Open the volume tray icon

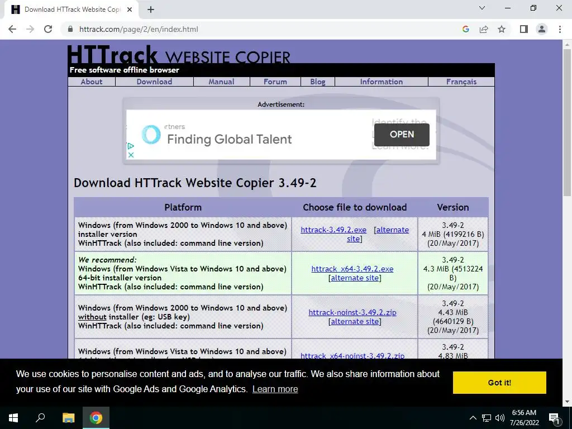click(500, 418)
